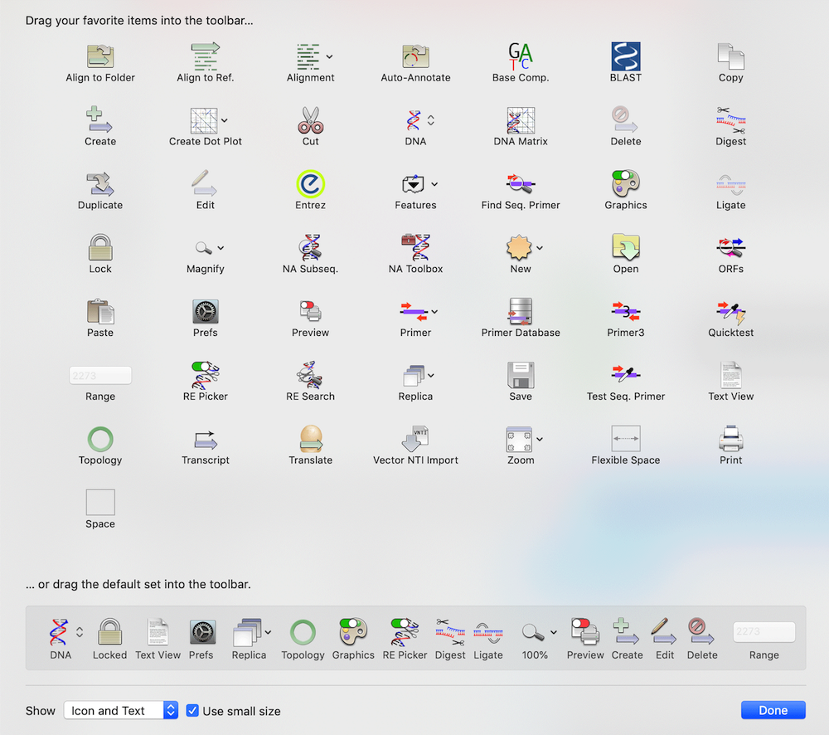Select the RE Picker icon in palette grid
Viewport: 829px width, 735px height.
[x=205, y=375]
